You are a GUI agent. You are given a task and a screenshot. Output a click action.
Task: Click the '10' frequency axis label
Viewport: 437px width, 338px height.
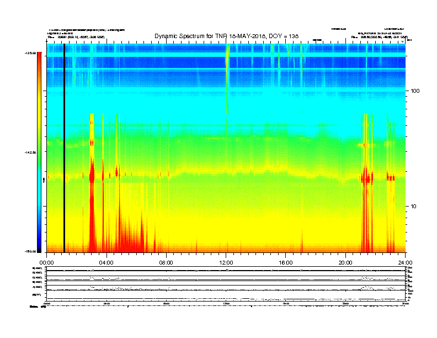point(414,207)
